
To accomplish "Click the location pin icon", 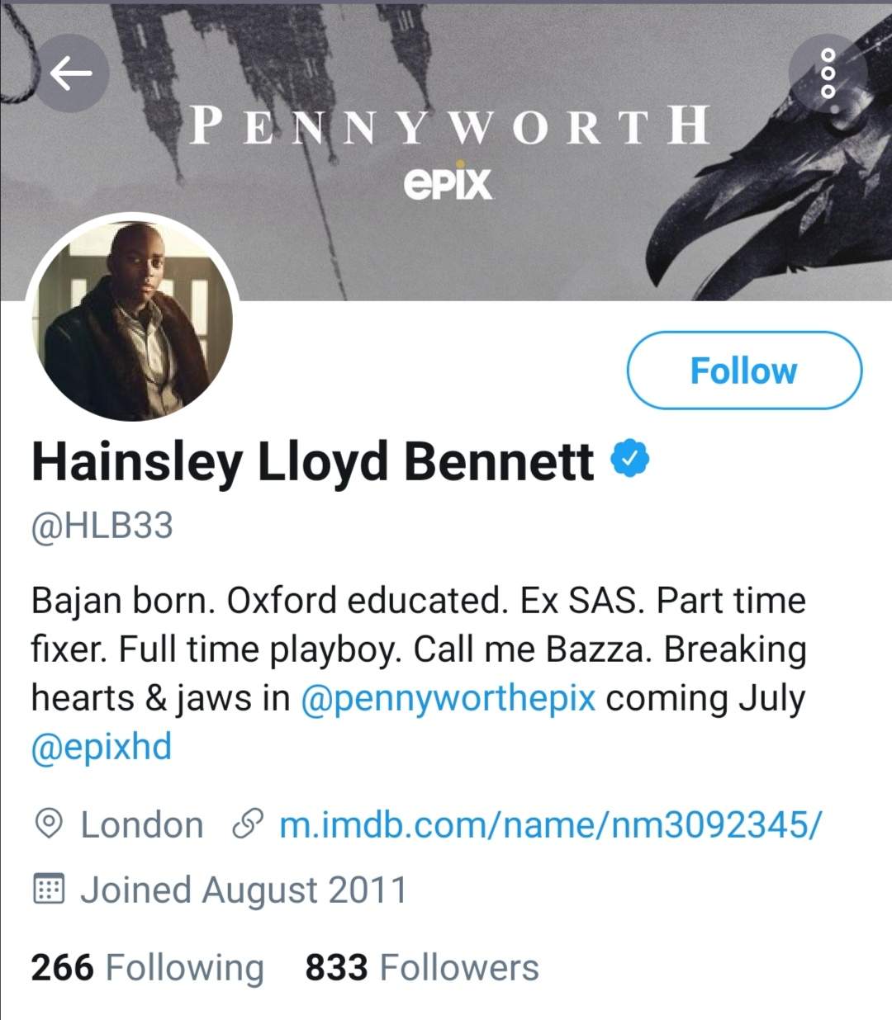I will pyautogui.click(x=50, y=824).
